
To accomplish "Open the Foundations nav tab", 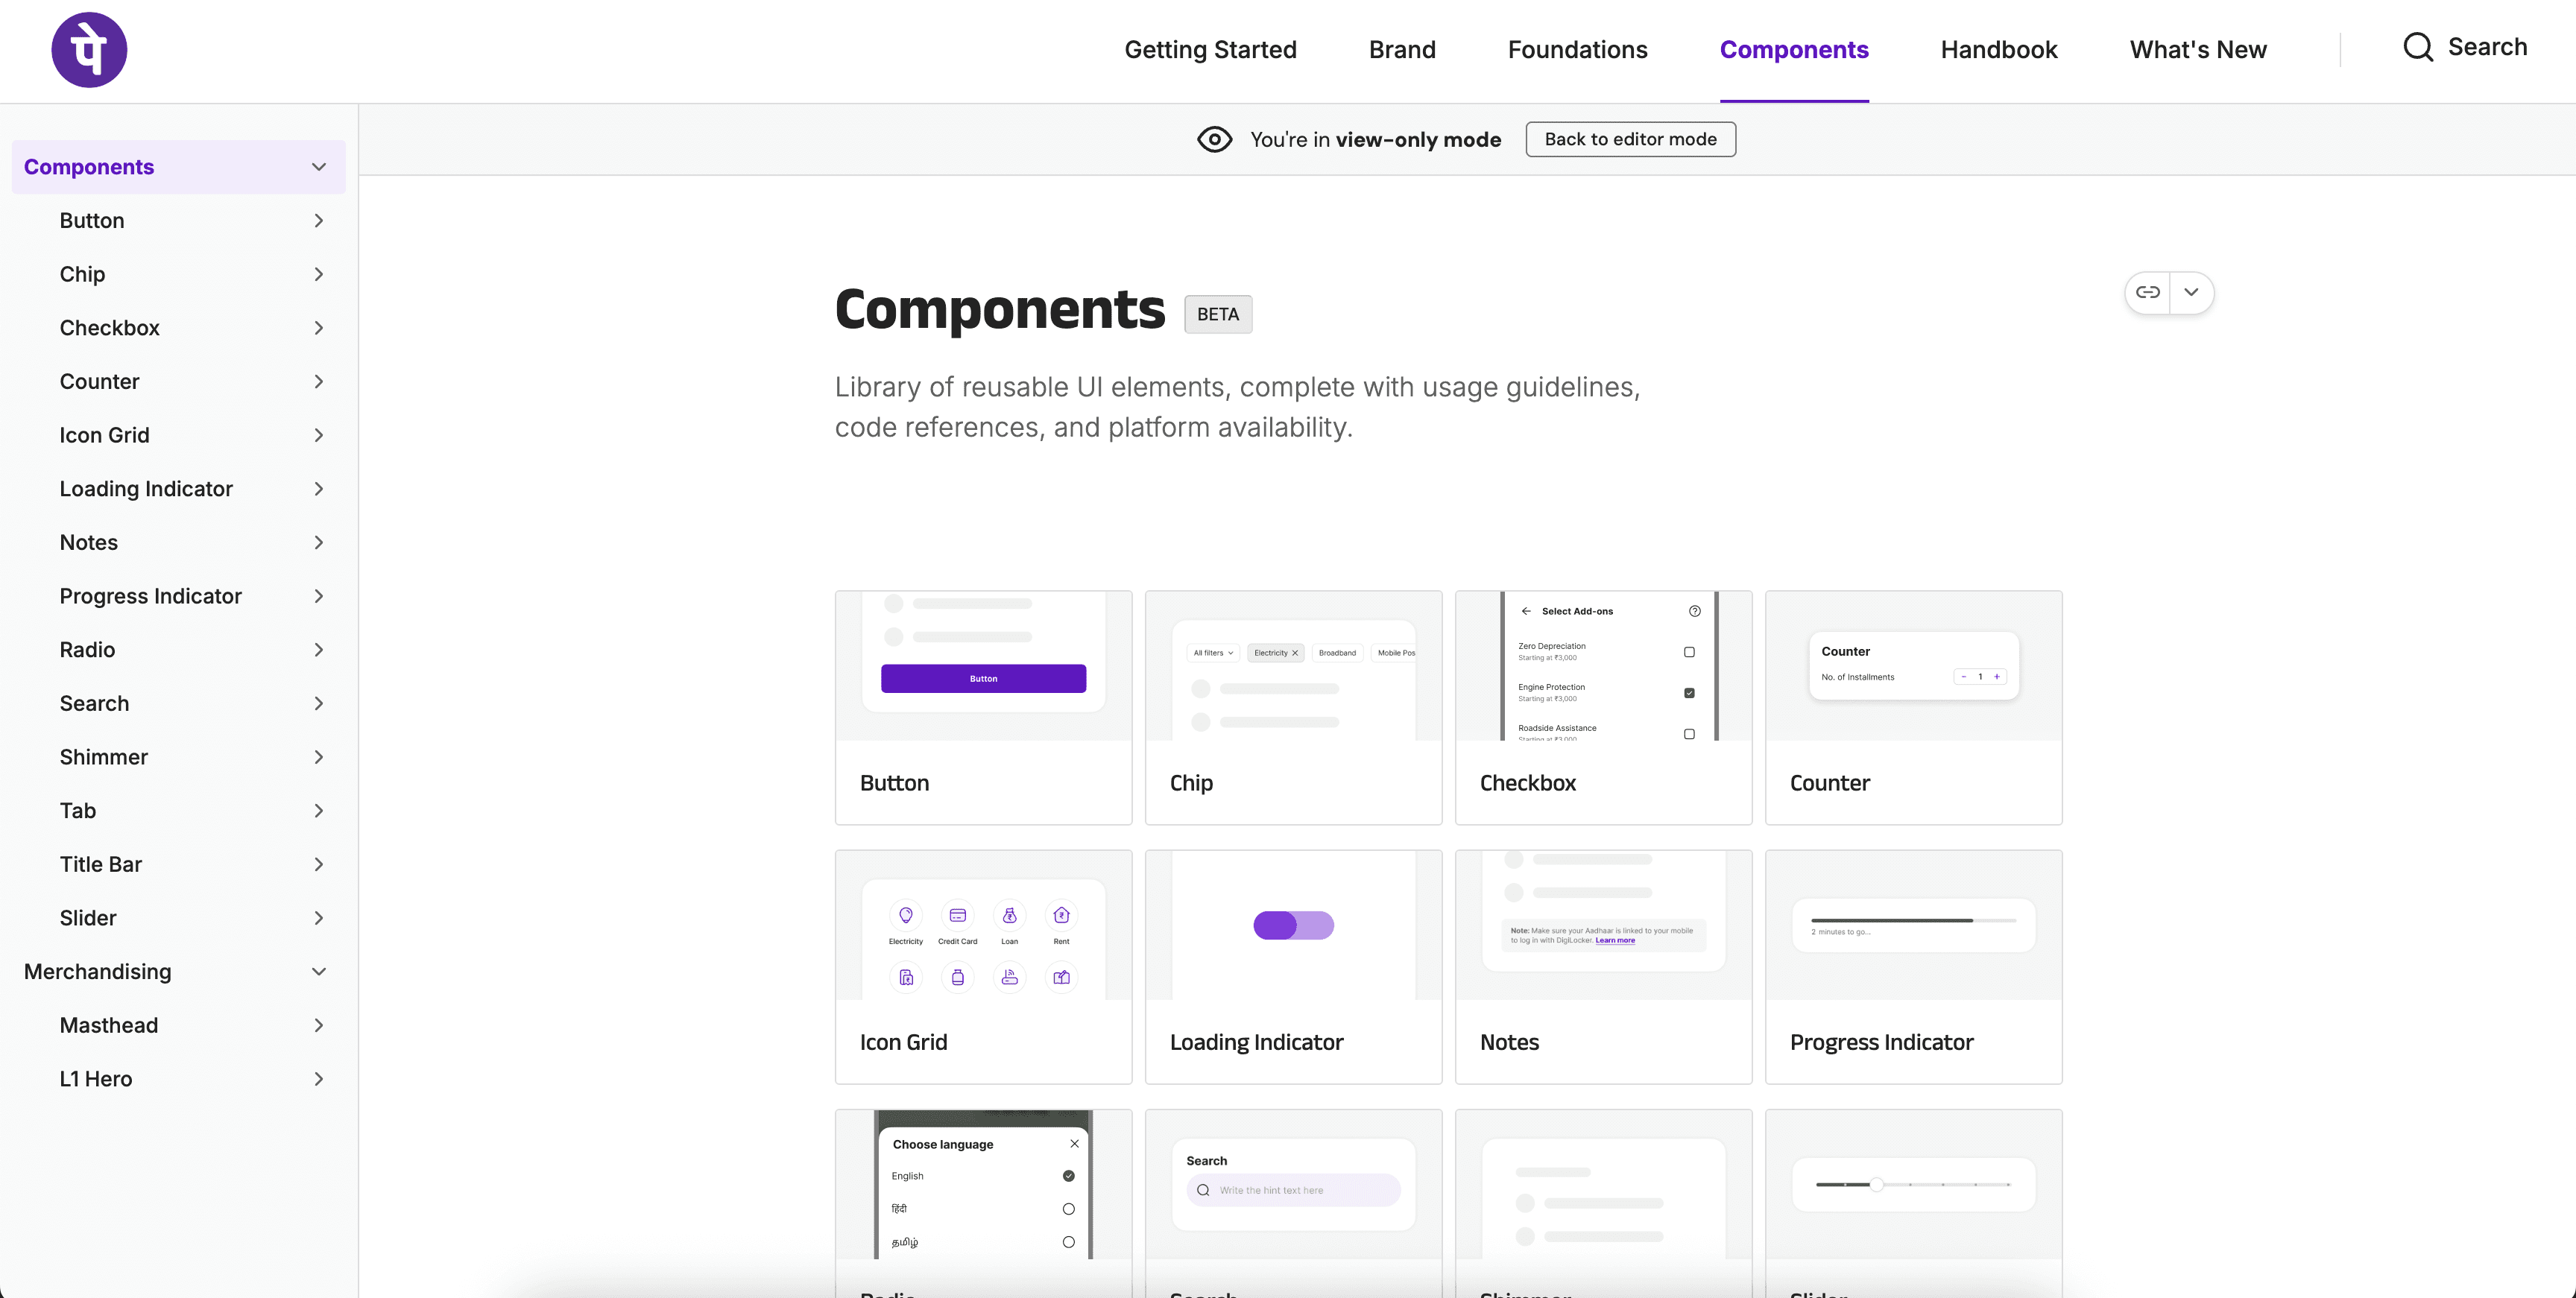I will pos(1577,50).
